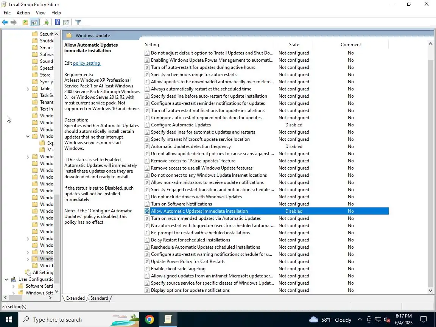Expand the Tablet folder in tree
This screenshot has height=327, width=436.
(28, 89)
